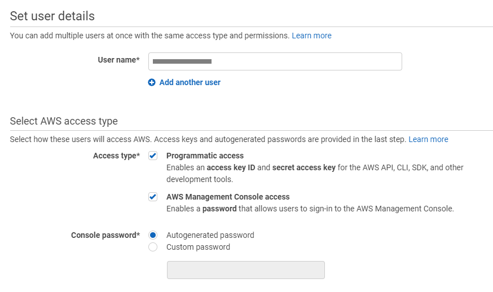Click the Console password field label
493x292 pixels.
pyautogui.click(x=105, y=235)
